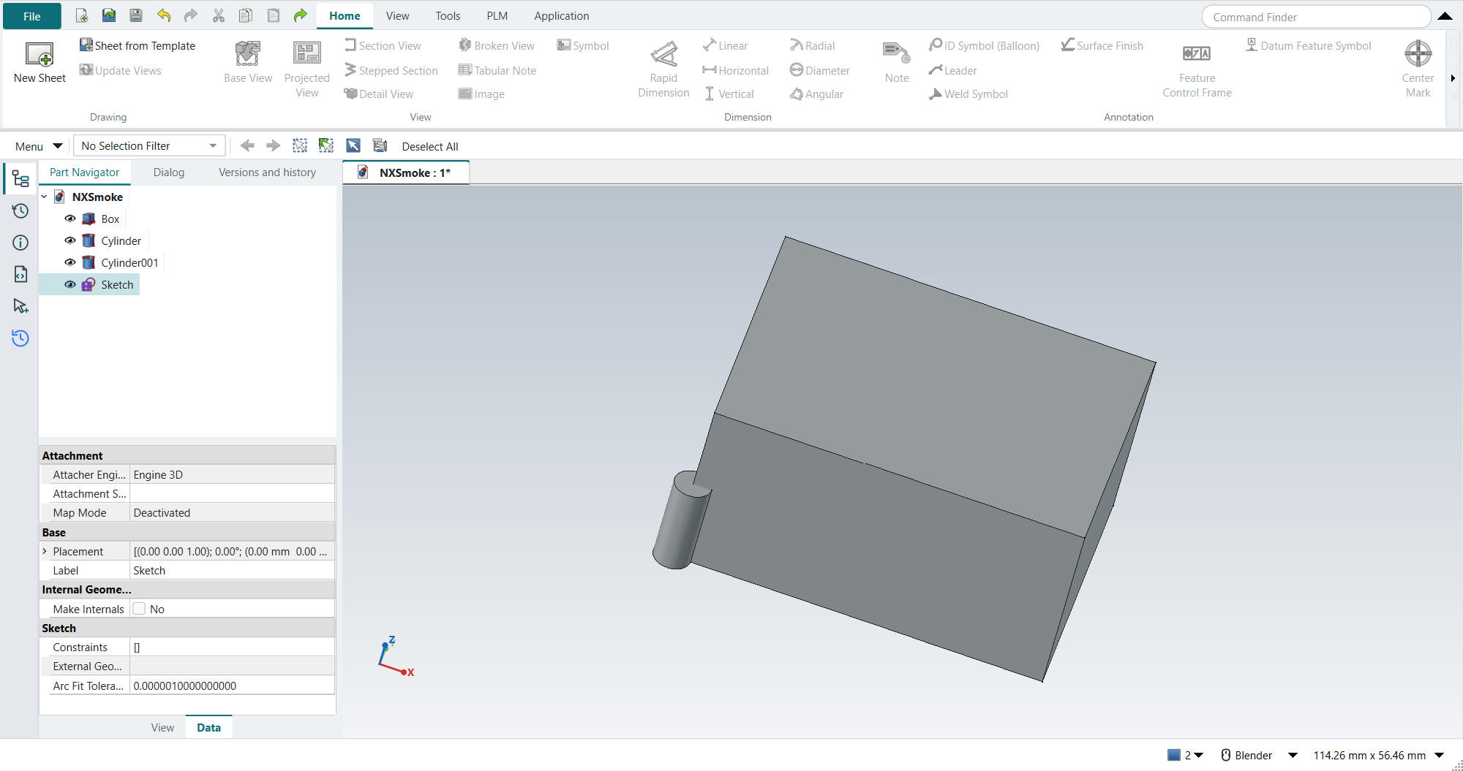Enable the Make Internals checkbox
1463x771 pixels.
coord(139,609)
